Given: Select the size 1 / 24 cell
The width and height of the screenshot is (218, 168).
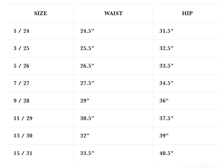Looking at the screenshot, I should [x=22, y=31].
